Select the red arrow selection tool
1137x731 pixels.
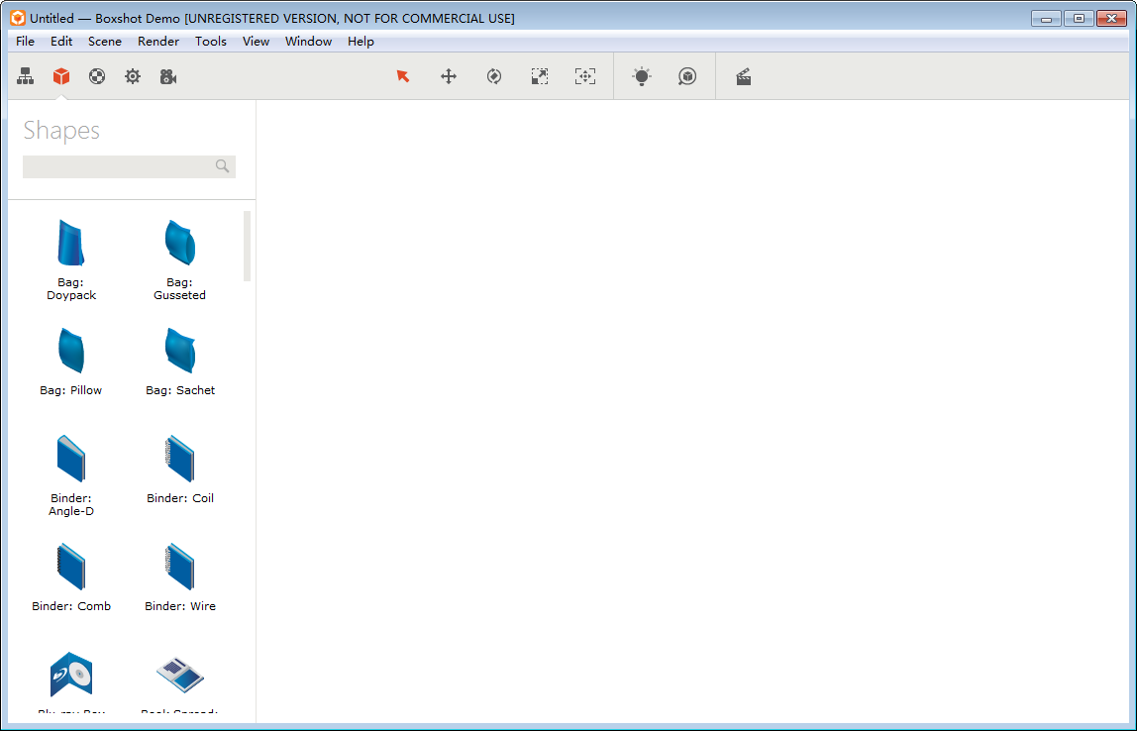point(403,76)
